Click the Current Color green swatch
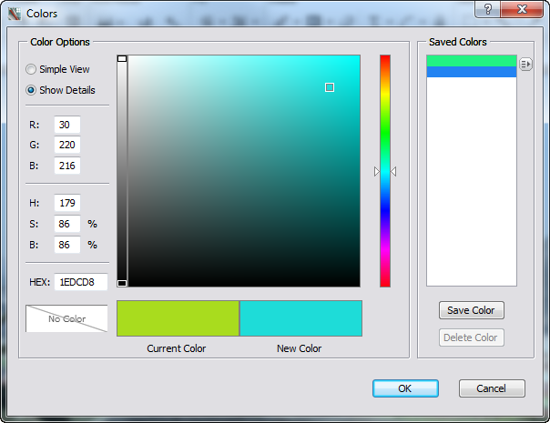 point(178,318)
